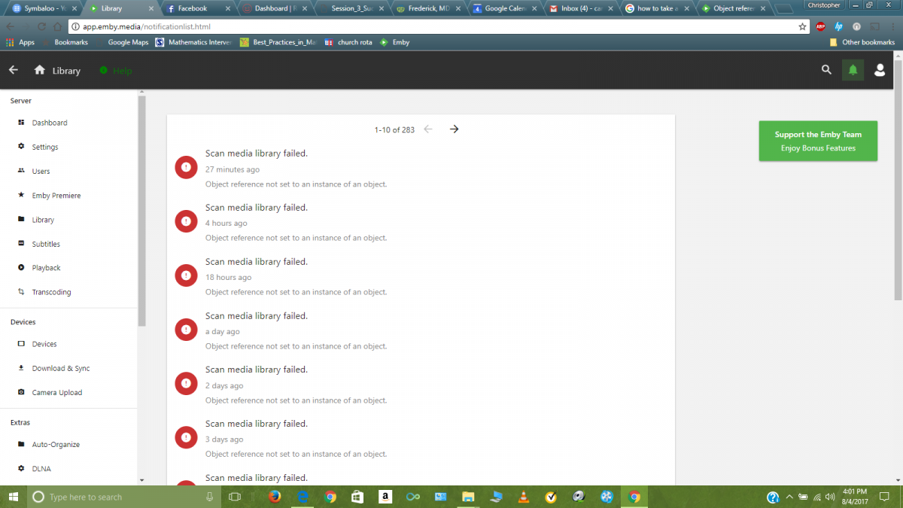The height and width of the screenshot is (508, 903).
Task: Click the taskbar volume icon
Action: tap(830, 497)
